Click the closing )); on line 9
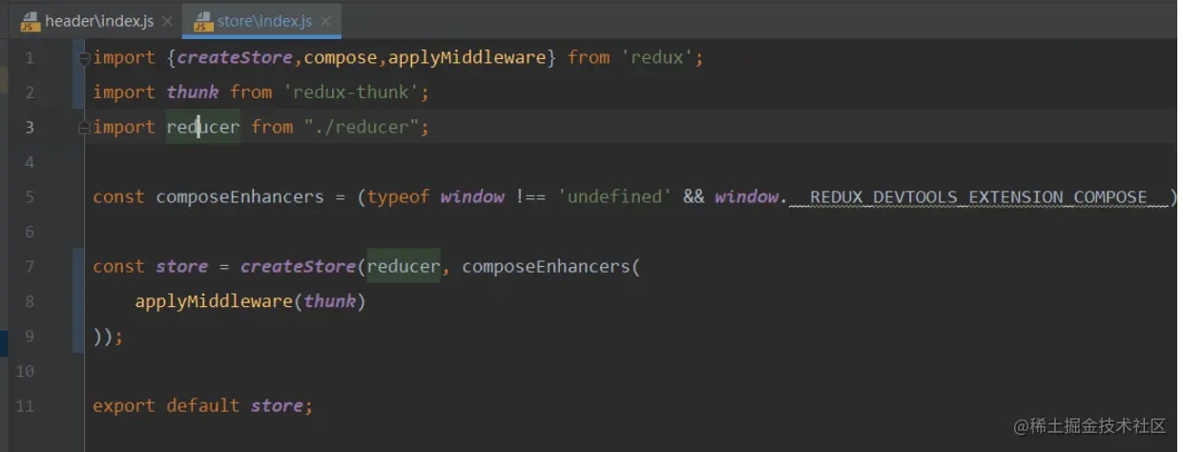 (108, 337)
